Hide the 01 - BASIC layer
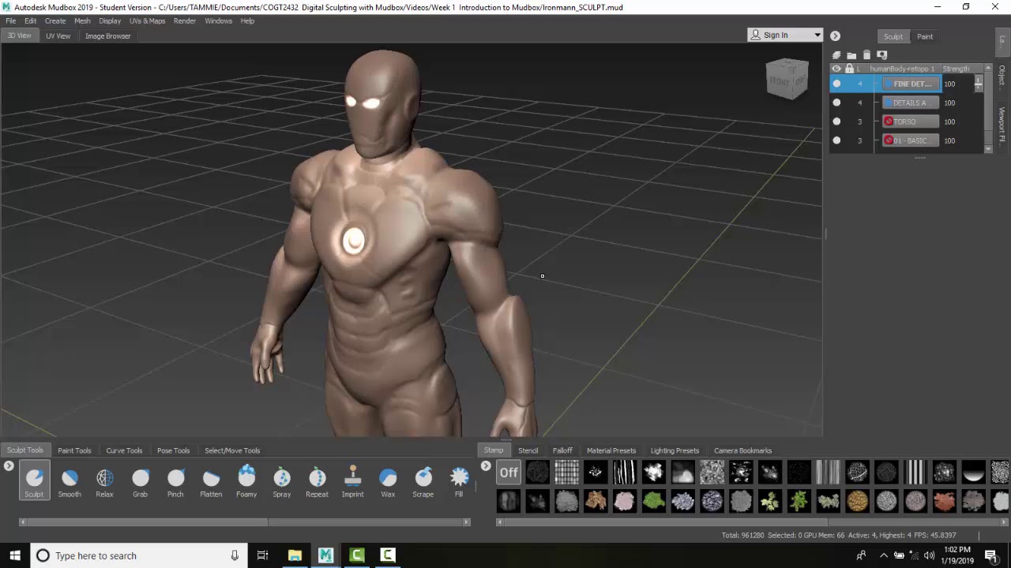 tap(836, 140)
